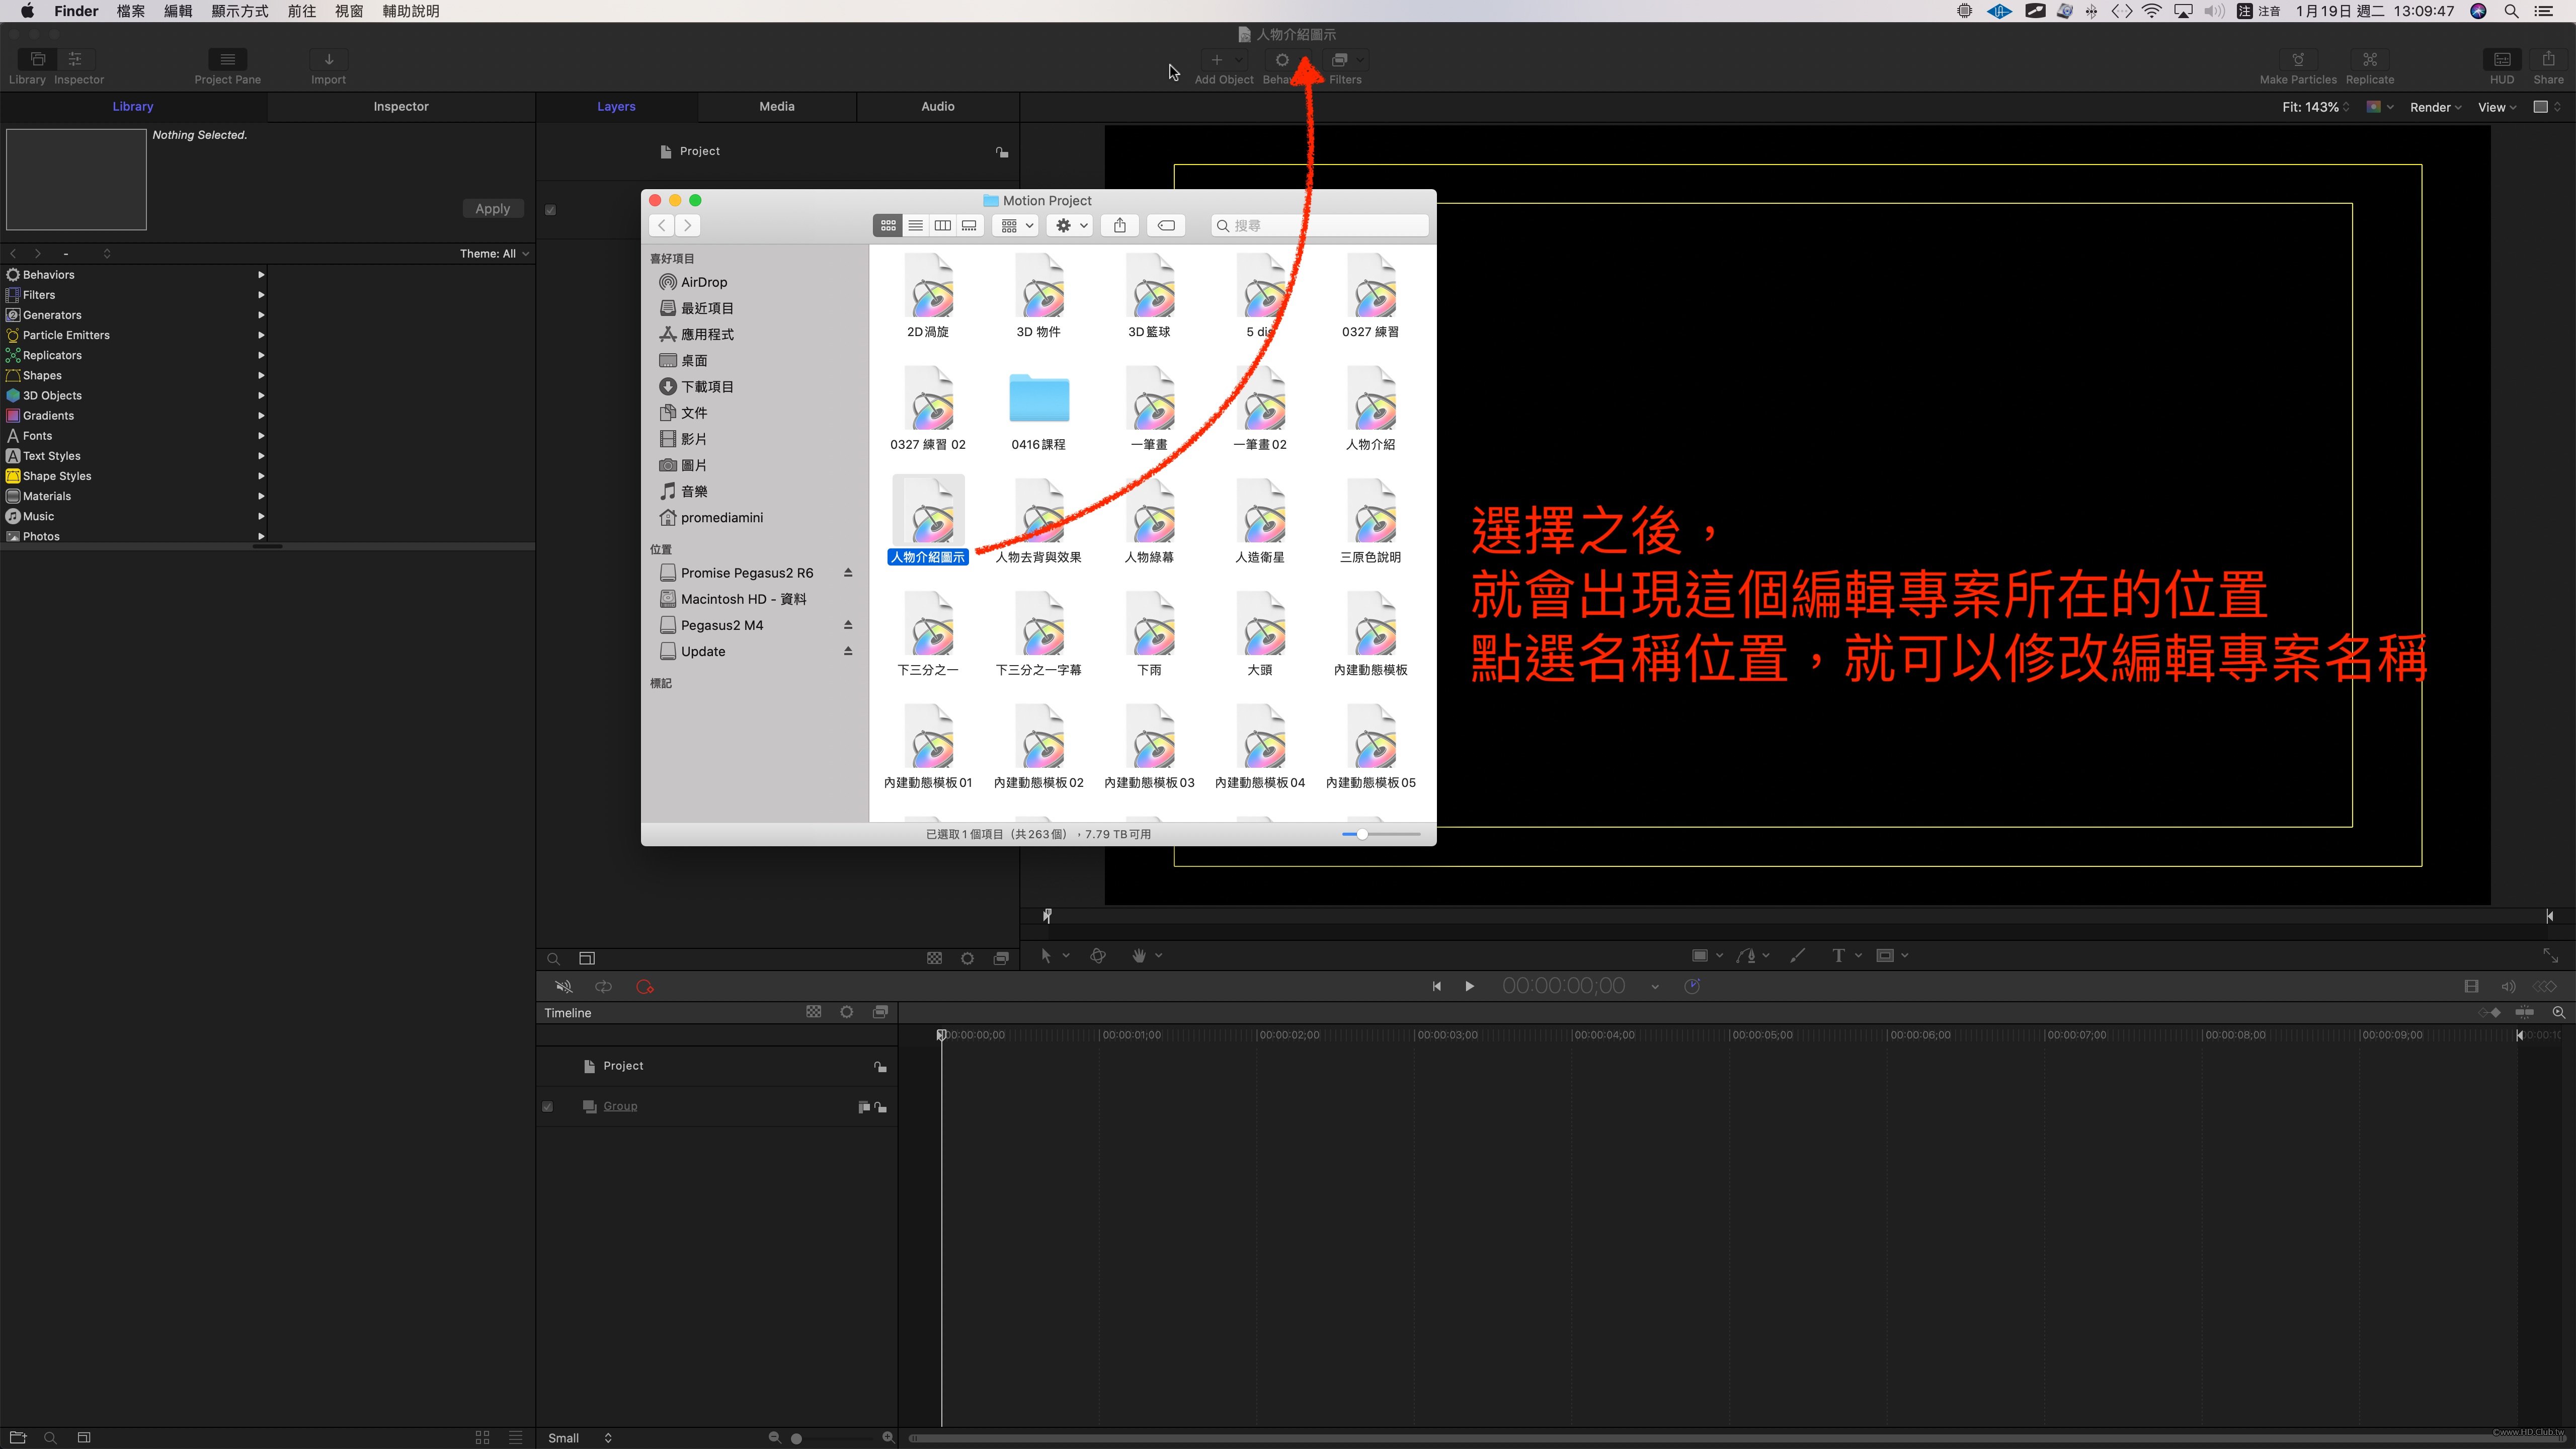Click the Apply button
This screenshot has width=2576, height=1449.
click(x=492, y=209)
